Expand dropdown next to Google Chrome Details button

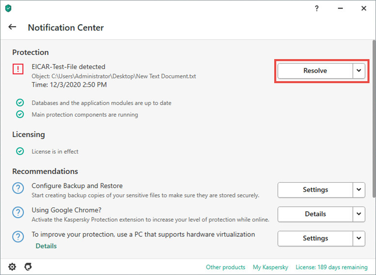[359, 214]
